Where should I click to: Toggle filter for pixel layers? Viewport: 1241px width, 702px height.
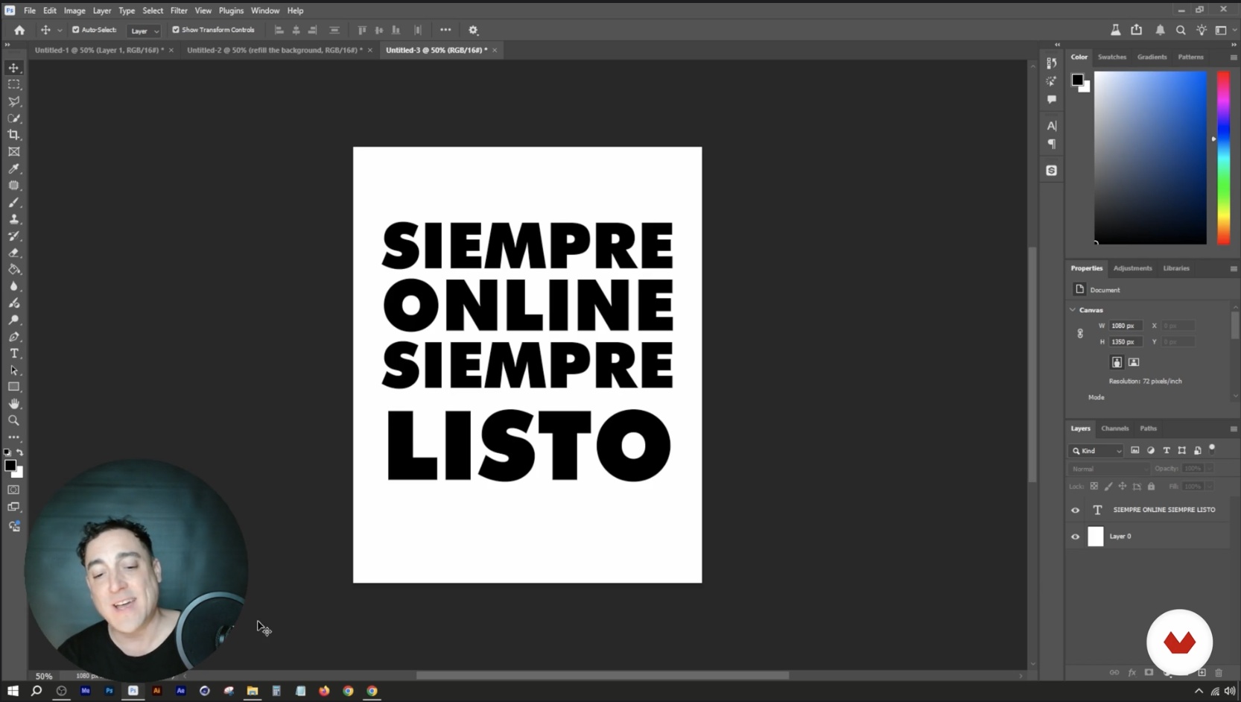[x=1135, y=451]
